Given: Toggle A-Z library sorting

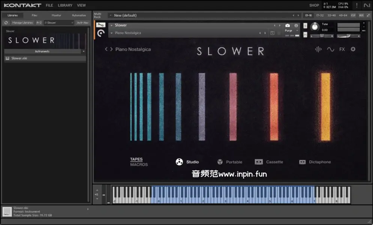Looking at the screenshot, I should point(39,22).
